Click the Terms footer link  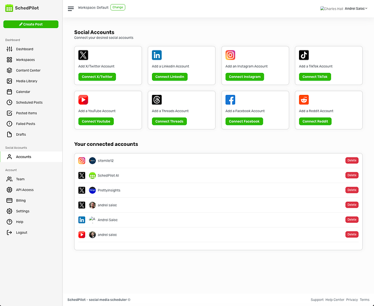[364, 300]
